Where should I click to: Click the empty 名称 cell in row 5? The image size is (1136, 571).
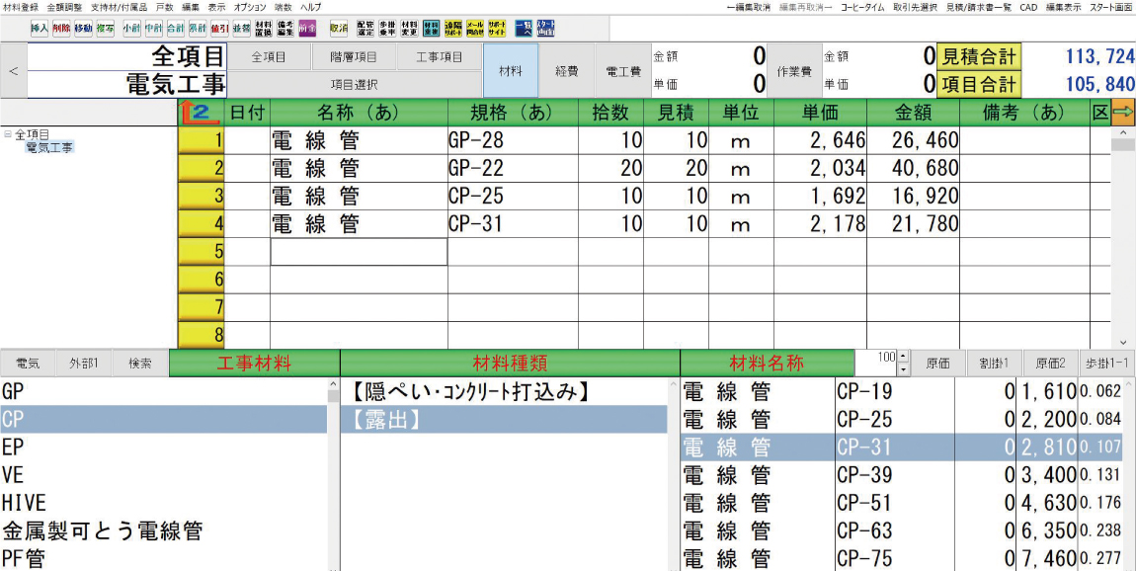(x=359, y=252)
